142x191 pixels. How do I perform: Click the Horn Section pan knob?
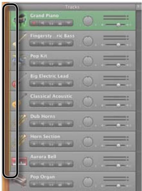(88, 142)
